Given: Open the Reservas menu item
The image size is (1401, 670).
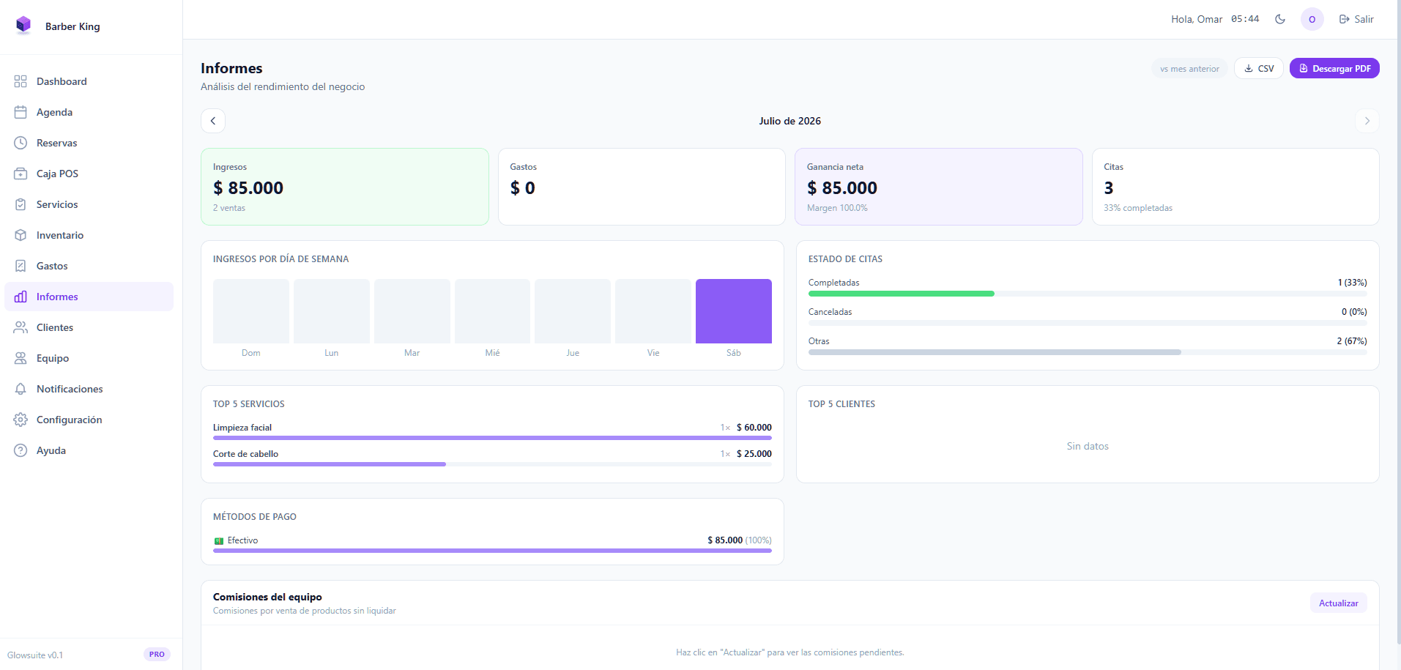Looking at the screenshot, I should pos(89,143).
